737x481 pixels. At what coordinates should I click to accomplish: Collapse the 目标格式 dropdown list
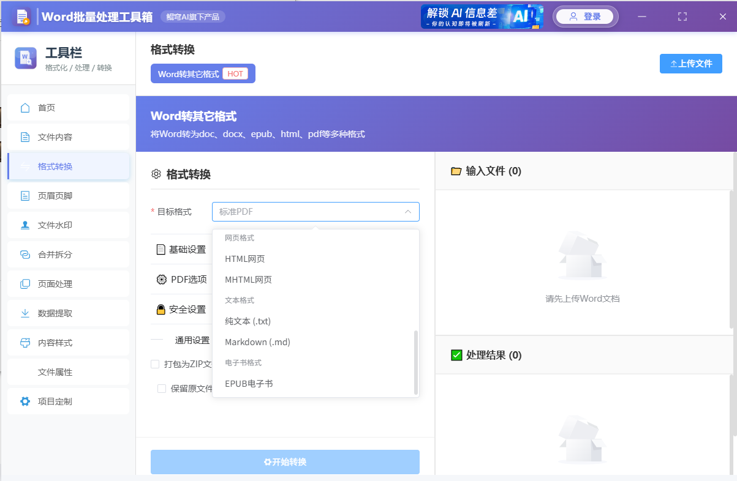click(407, 211)
